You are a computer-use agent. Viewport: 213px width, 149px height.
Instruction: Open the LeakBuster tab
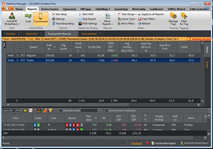pyautogui.click(x=156, y=9)
